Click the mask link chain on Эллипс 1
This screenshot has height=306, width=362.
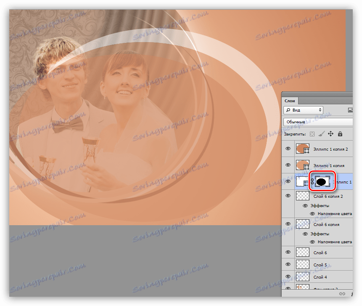[x=312, y=182]
